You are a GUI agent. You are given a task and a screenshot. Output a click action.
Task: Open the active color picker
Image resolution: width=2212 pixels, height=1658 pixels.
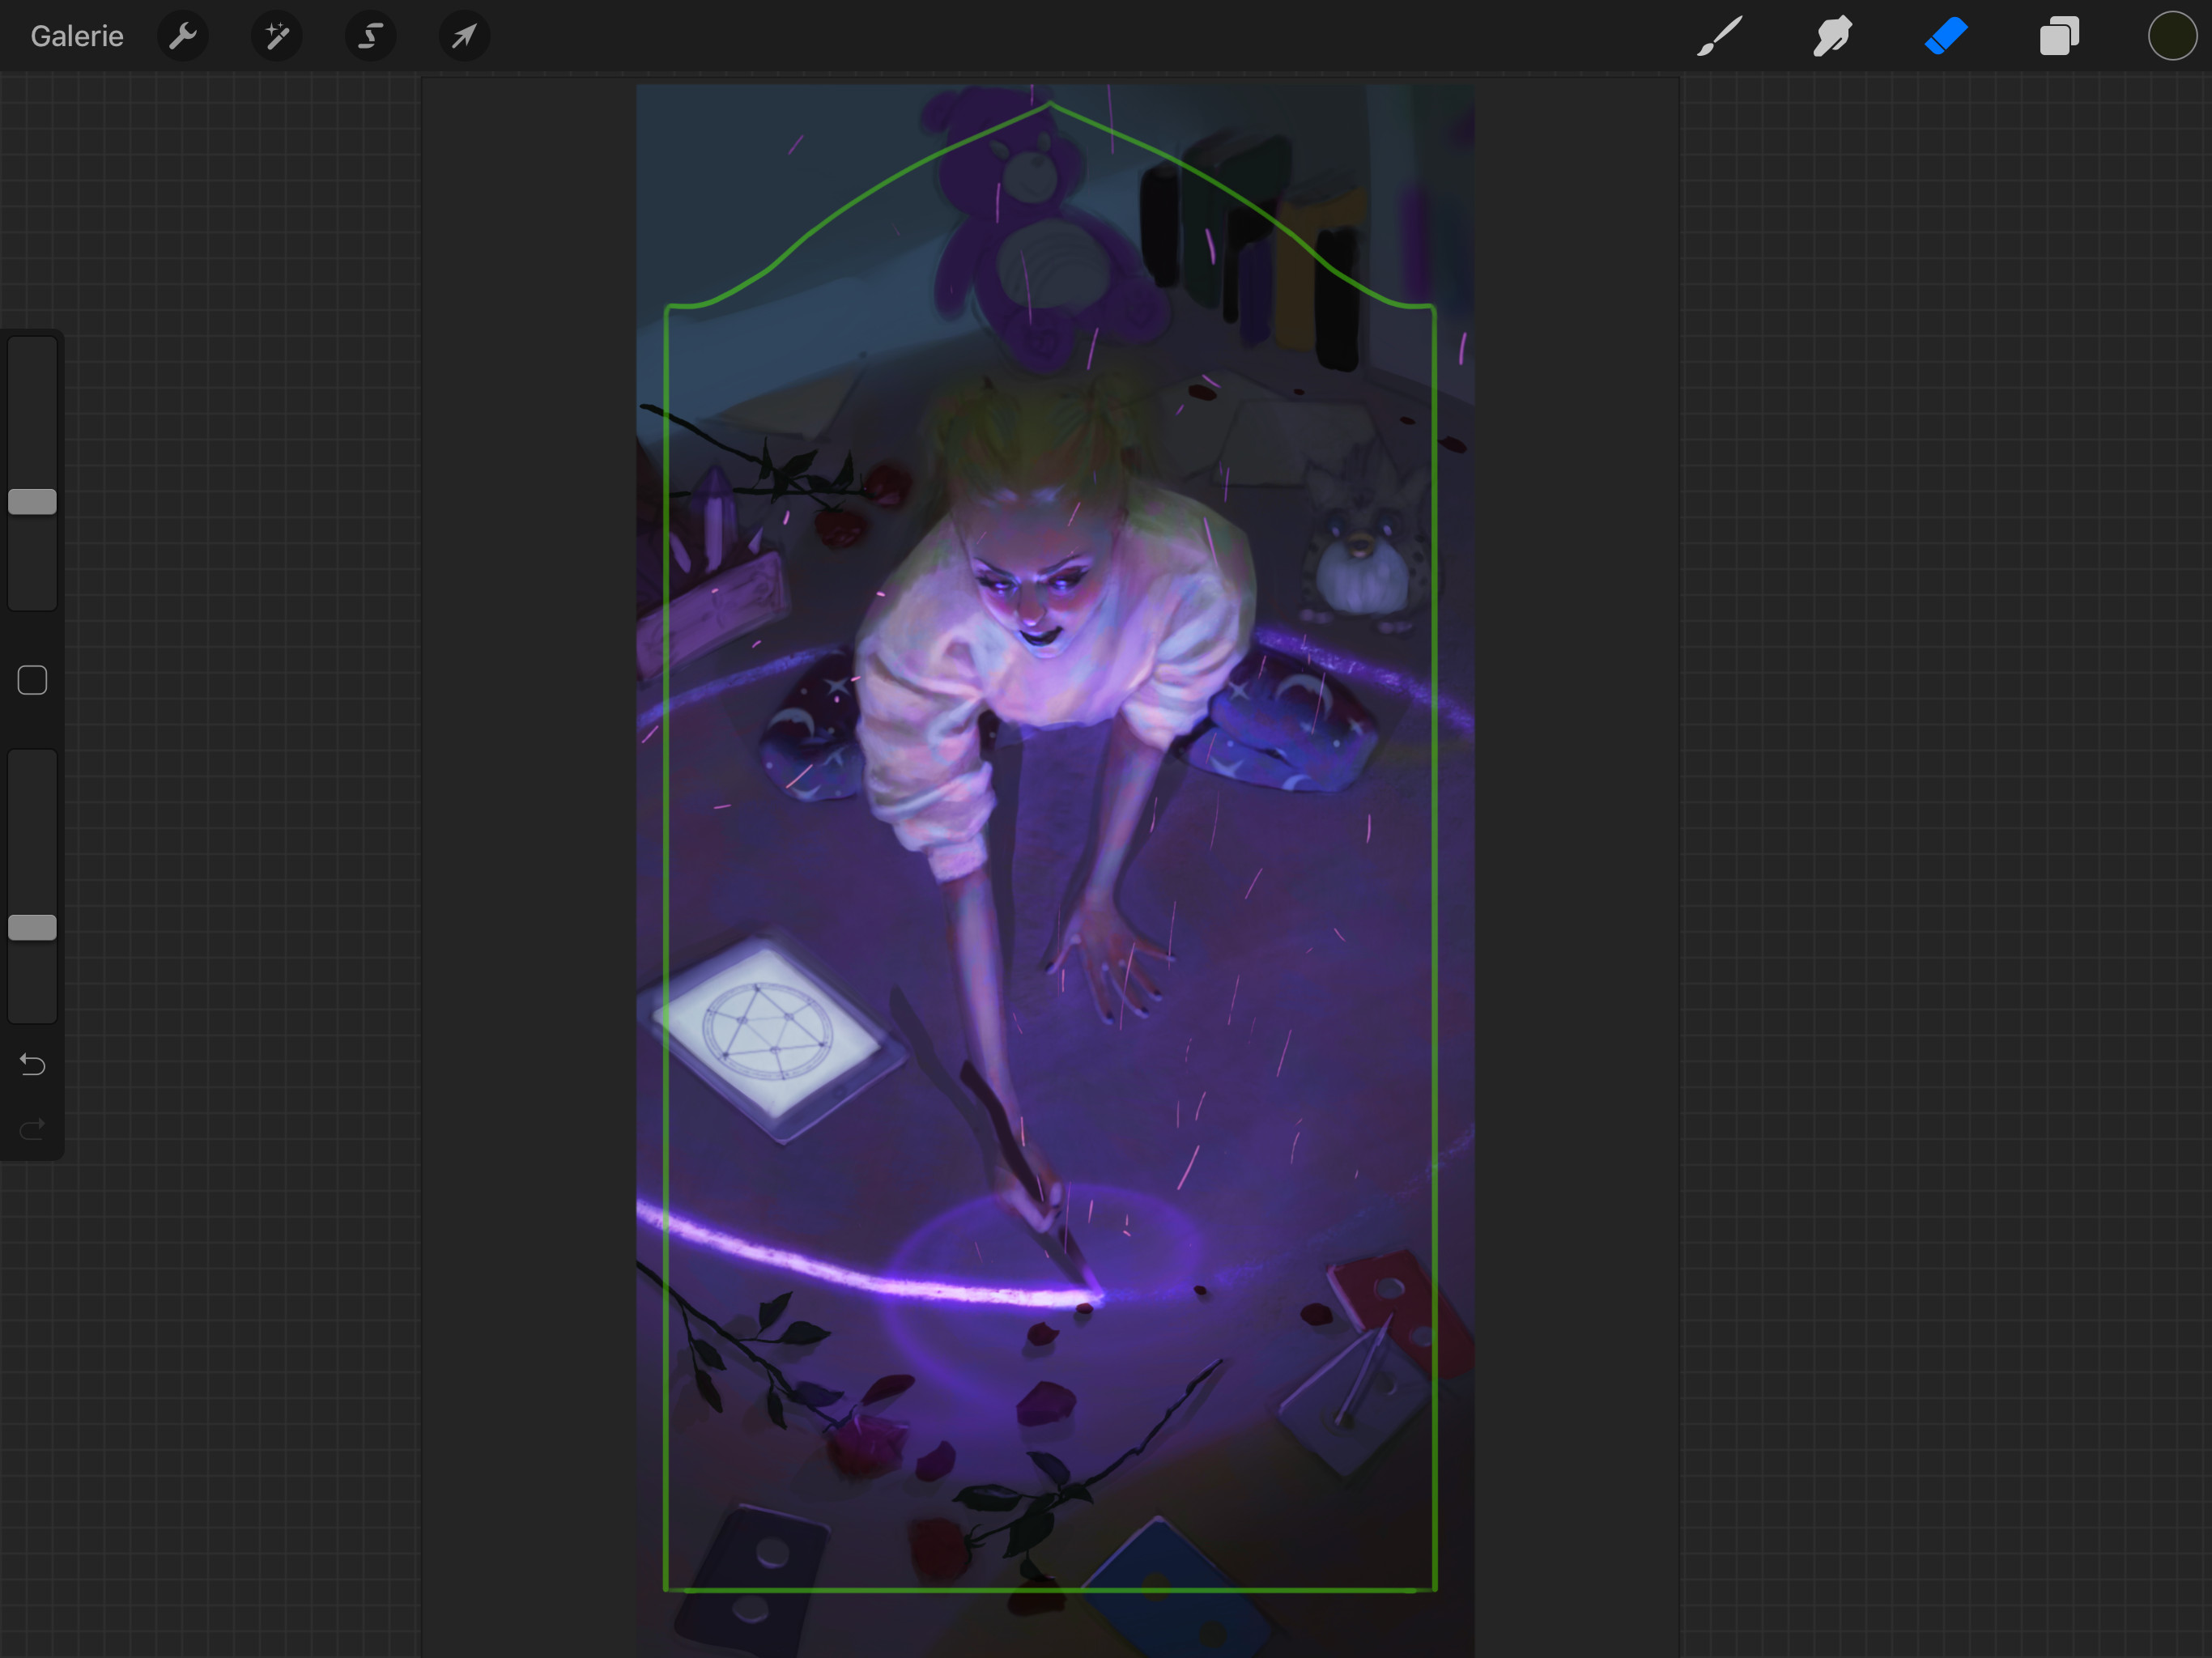pyautogui.click(x=2172, y=37)
